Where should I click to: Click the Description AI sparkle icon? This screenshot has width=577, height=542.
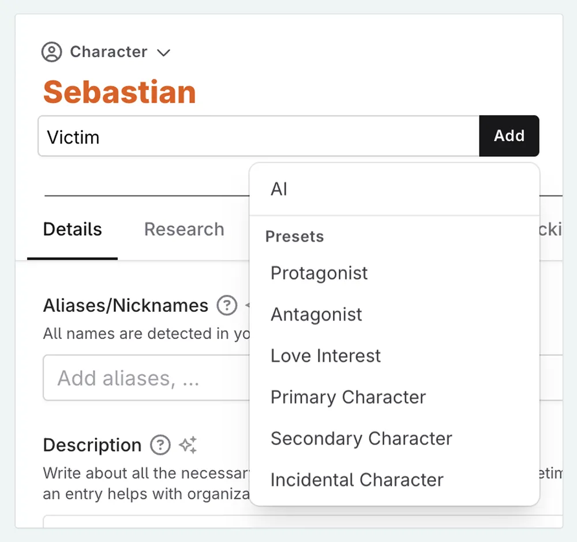[188, 445]
